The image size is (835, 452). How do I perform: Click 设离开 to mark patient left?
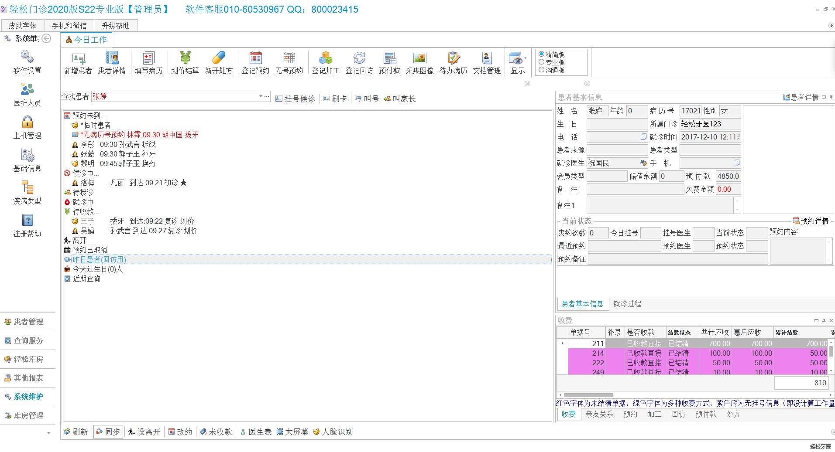coord(144,432)
